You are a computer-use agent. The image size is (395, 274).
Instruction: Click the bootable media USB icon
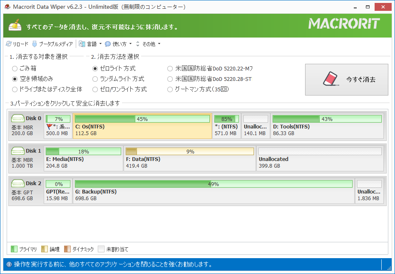point(35,44)
